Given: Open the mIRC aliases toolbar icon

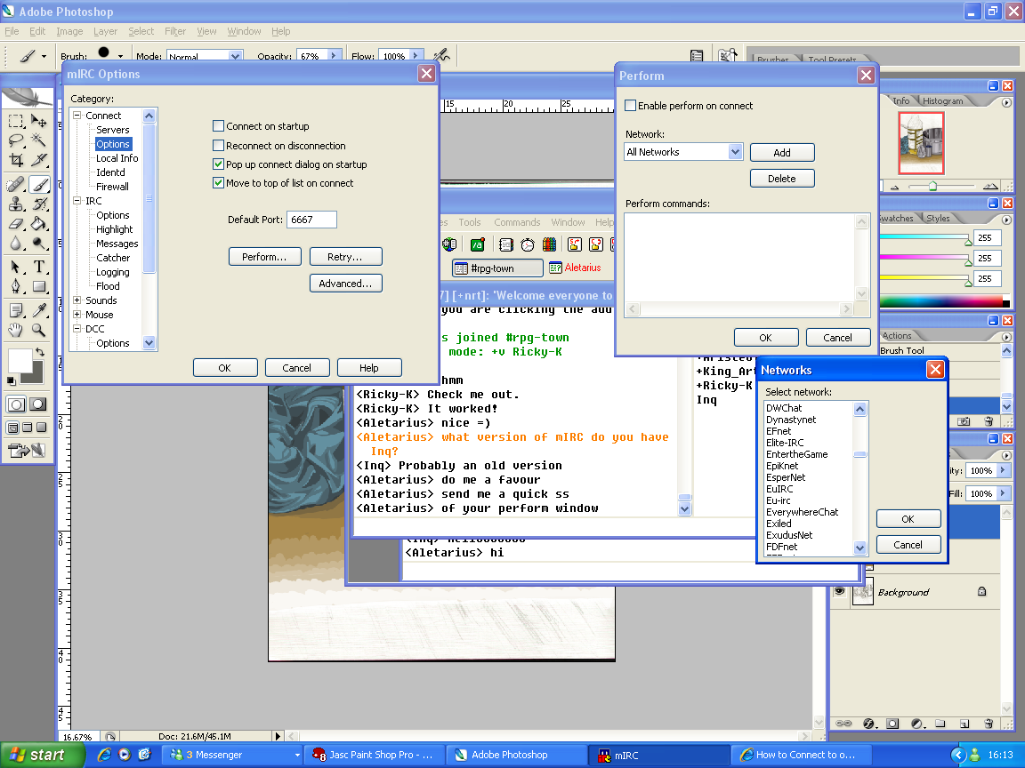Looking at the screenshot, I should pos(477,245).
